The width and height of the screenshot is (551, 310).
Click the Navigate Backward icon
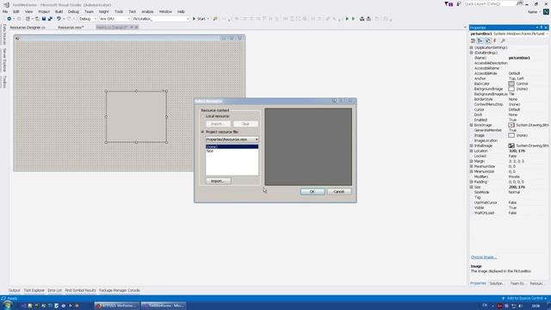click(9, 19)
